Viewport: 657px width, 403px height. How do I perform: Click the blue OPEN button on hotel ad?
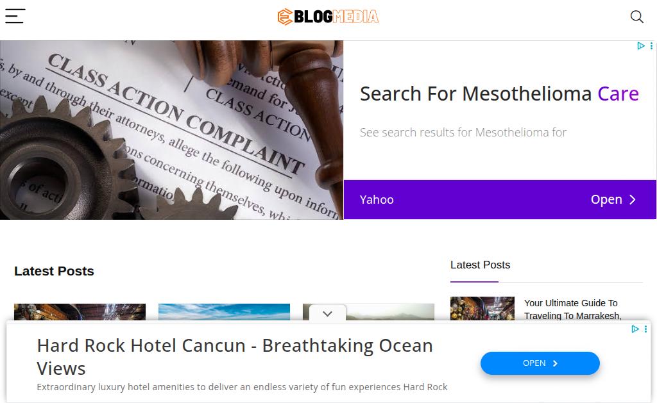(540, 363)
